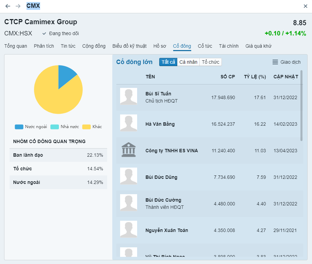Open the Giao dịch list icon
The height and width of the screenshot is (264, 312).
275,62
